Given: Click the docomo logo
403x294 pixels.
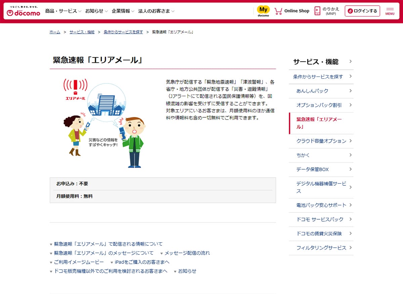Looking at the screenshot, I should point(24,11).
